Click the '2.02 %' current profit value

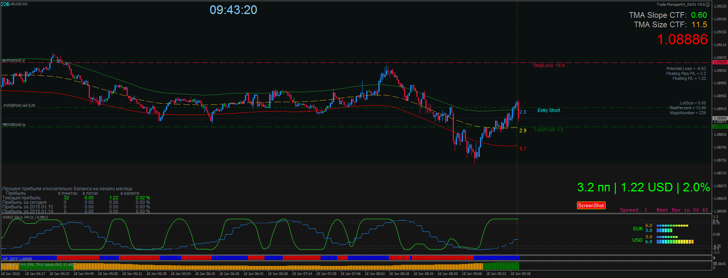143,198
